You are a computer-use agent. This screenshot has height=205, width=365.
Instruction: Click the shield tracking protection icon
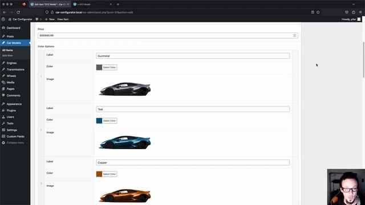(x=47, y=12)
